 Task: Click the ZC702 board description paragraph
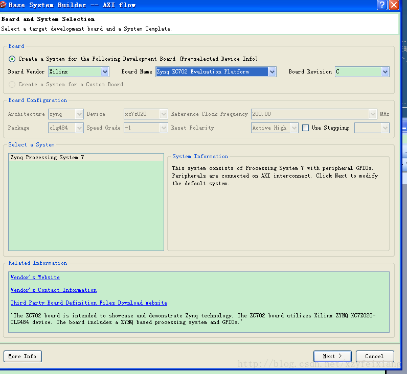point(193,319)
